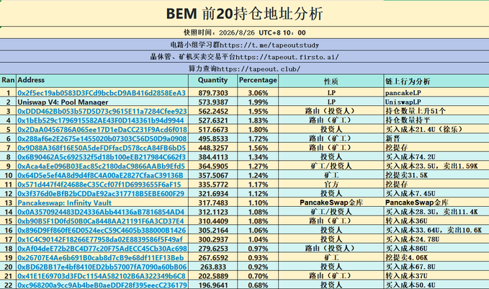The height and width of the screenshot is (289, 489).
Task: Open address 0x1C4C90142F18266E77958da02E8839586f5F49af
Action: [100, 239]
